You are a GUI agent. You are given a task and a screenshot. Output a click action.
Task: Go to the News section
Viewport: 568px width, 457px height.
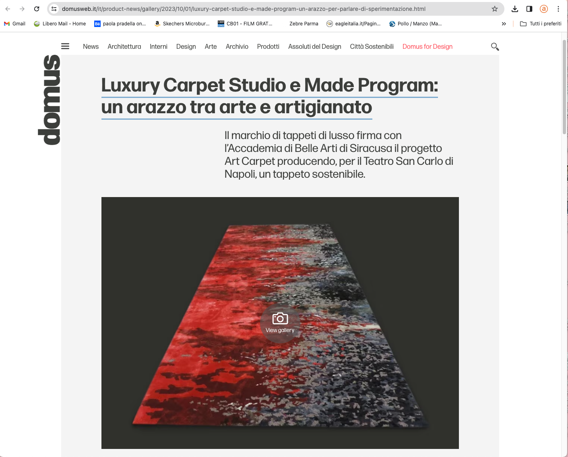[x=91, y=46]
